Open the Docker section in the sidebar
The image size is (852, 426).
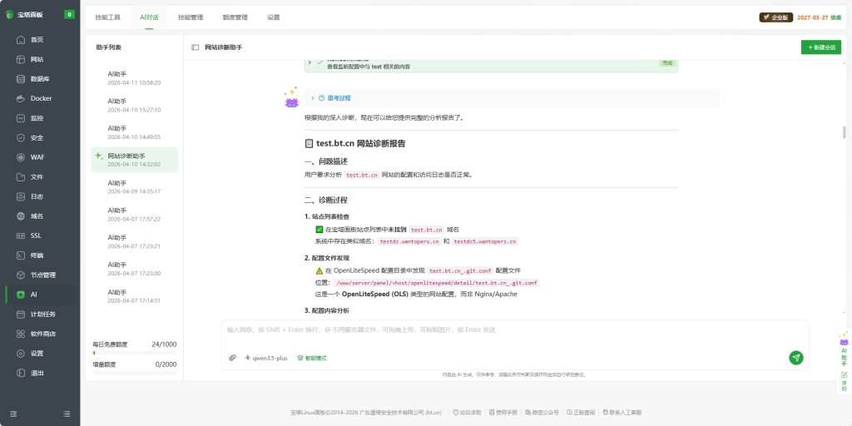point(40,98)
